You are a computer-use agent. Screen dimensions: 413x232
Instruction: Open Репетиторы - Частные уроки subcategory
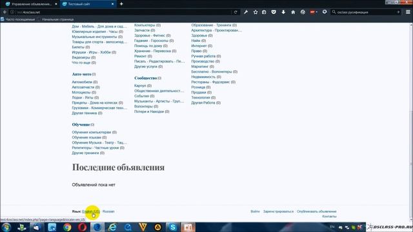pos(98,148)
